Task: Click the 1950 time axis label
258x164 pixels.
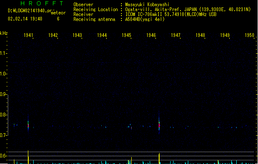Action: tap(250, 35)
